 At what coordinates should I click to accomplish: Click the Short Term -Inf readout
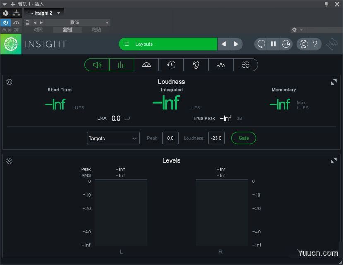55,105
